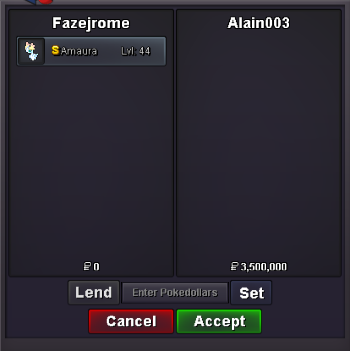
Task: Select the Amaura trade row
Action: 91,51
